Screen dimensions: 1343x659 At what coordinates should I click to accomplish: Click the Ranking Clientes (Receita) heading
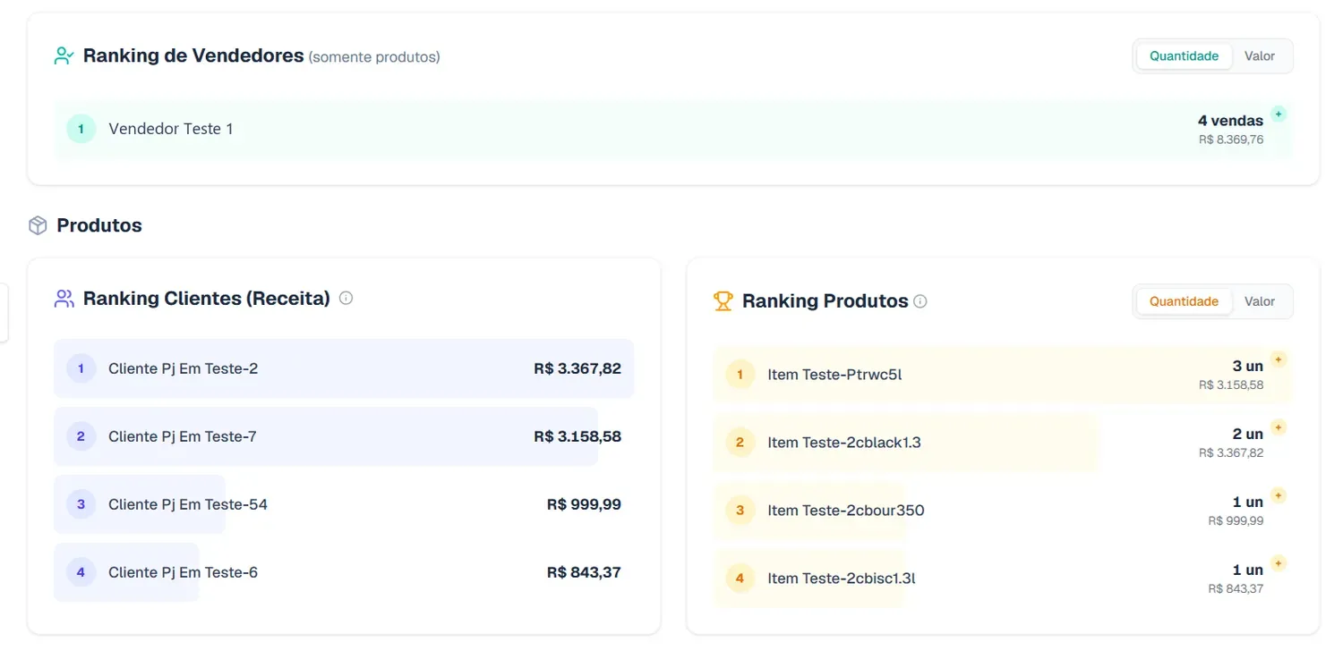pyautogui.click(x=207, y=299)
